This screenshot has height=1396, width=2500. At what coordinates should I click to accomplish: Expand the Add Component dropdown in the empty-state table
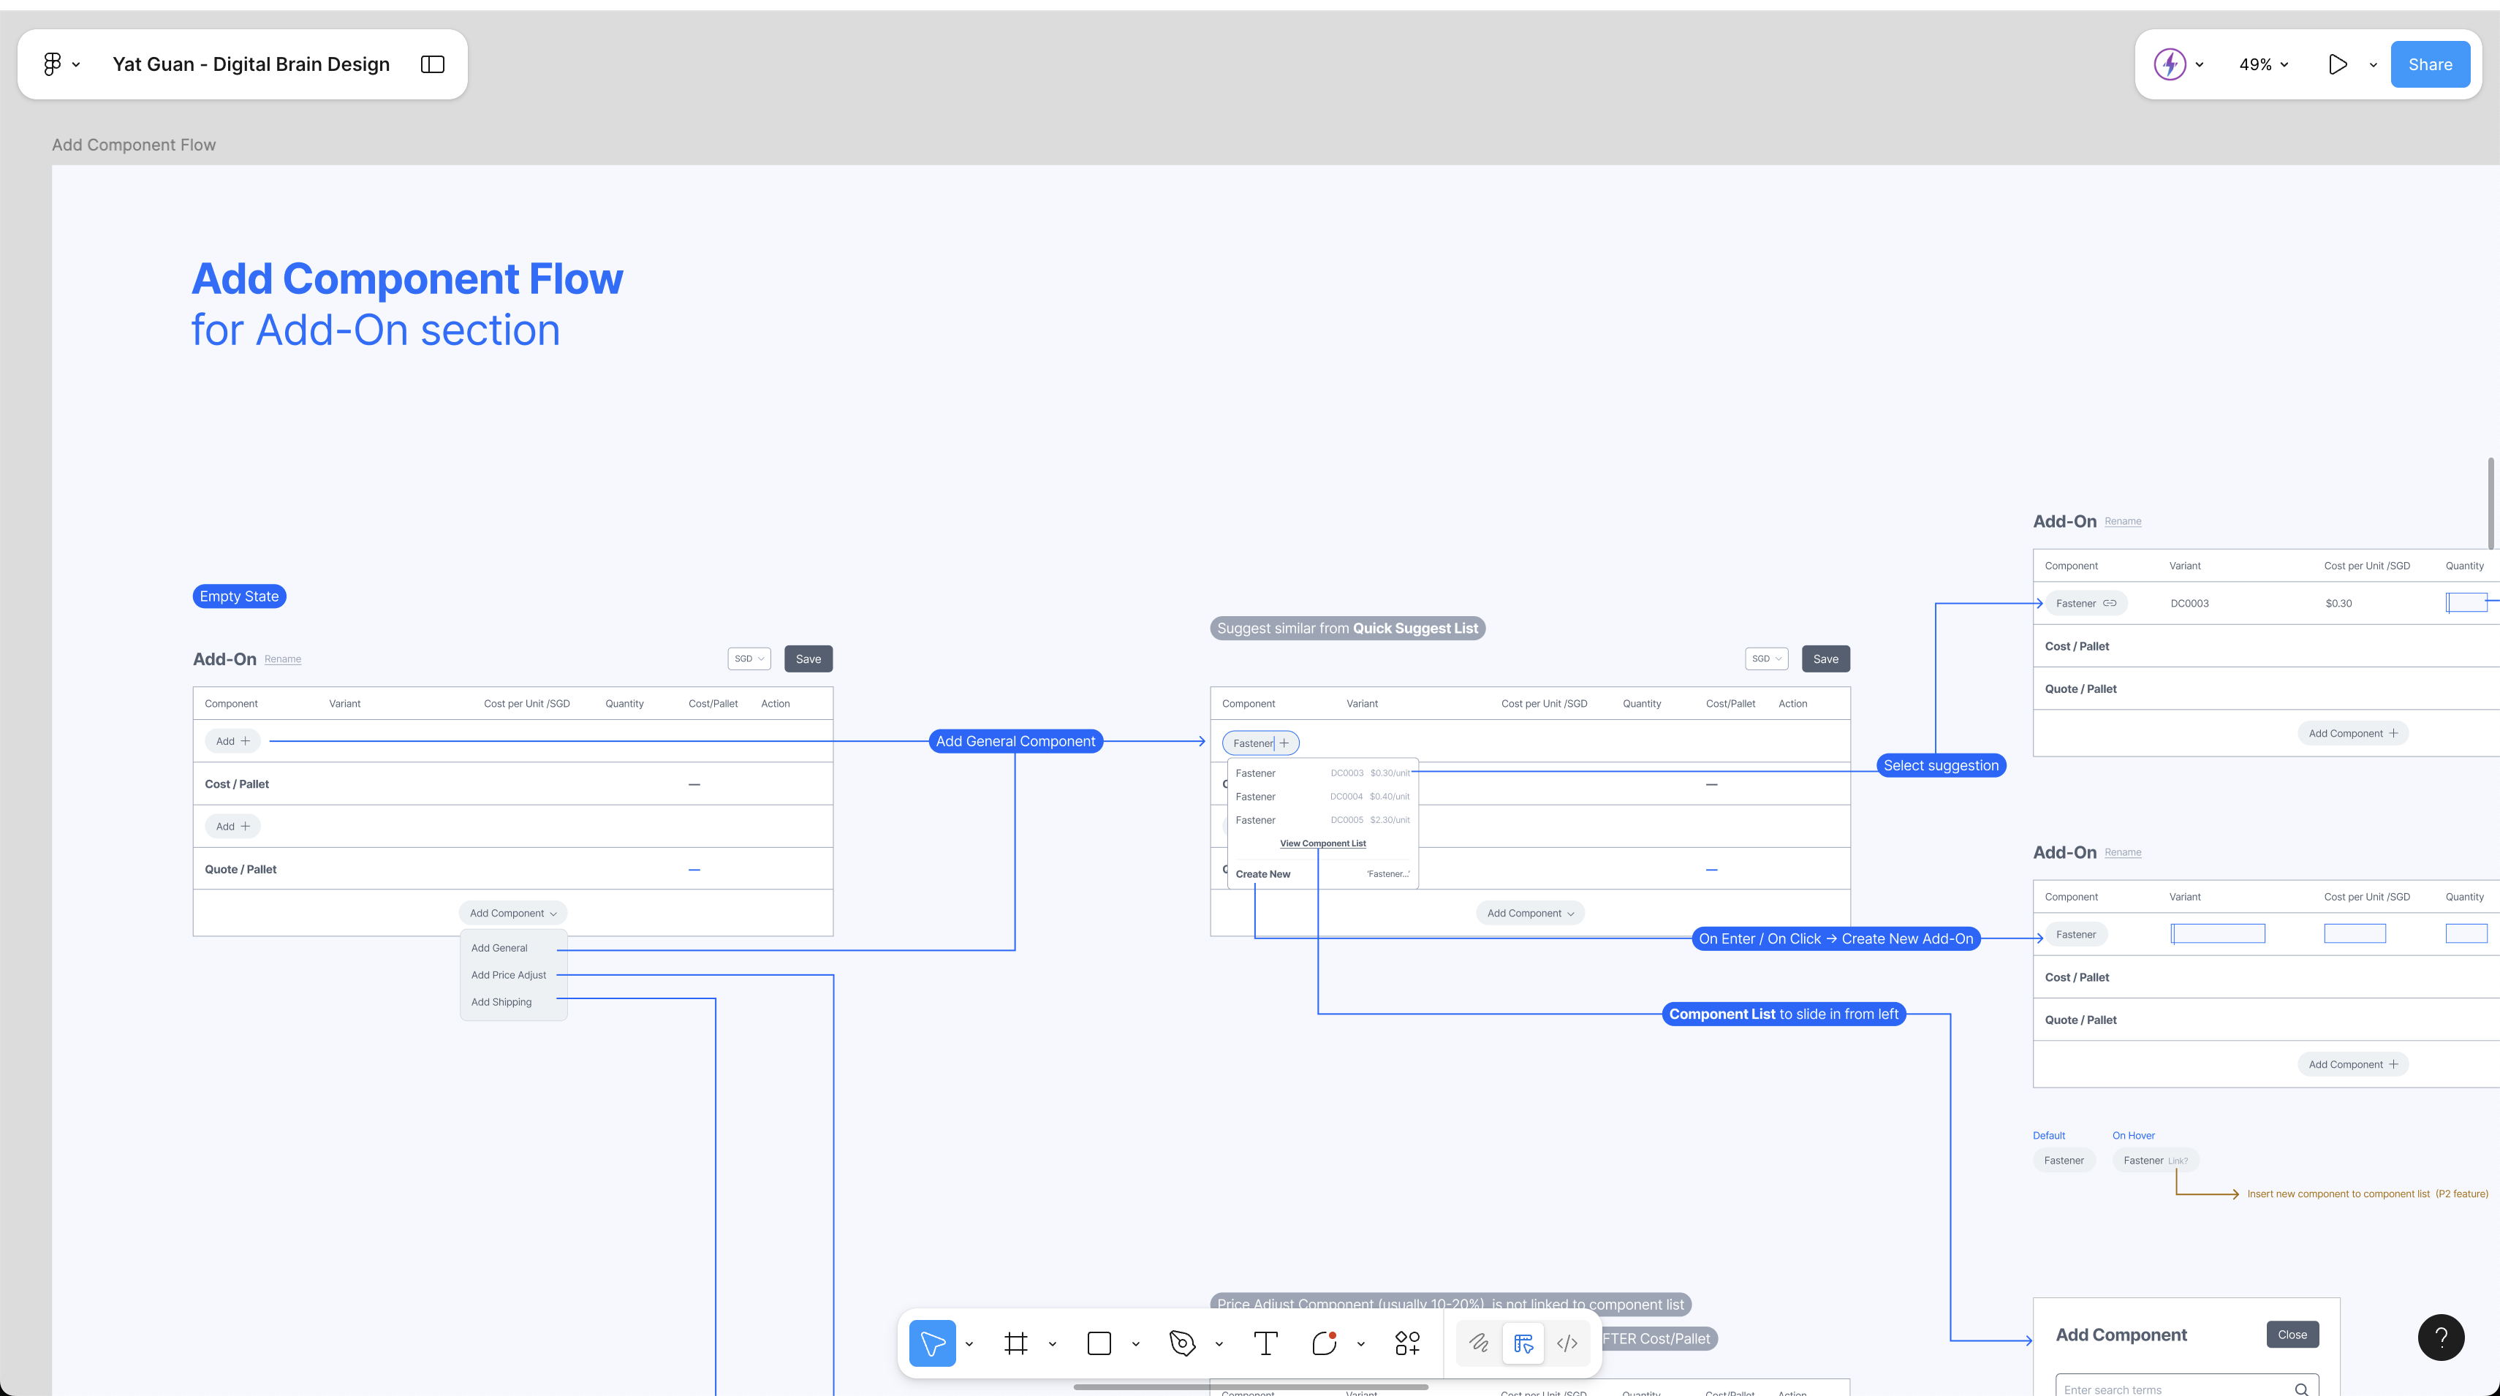pos(512,912)
